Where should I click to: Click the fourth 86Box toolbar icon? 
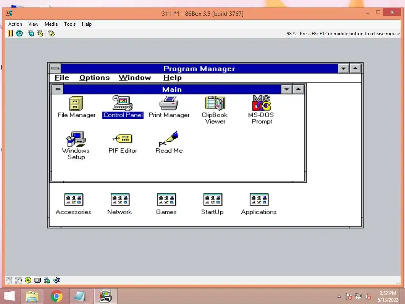pyautogui.click(x=40, y=33)
